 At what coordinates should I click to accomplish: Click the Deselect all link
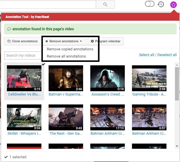[167, 55]
